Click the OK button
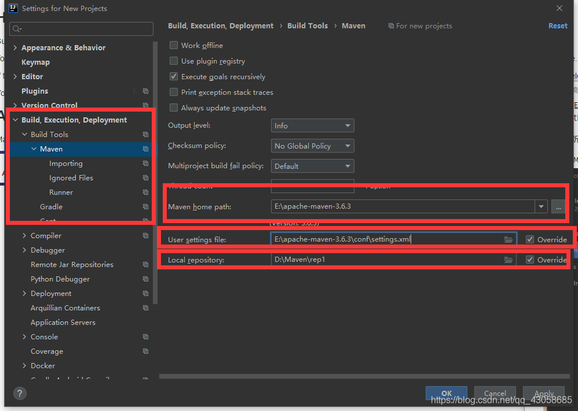 [x=447, y=393]
